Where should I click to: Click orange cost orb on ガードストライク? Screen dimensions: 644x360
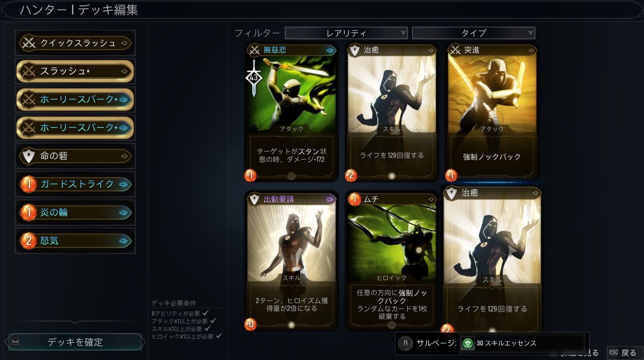tap(28, 184)
